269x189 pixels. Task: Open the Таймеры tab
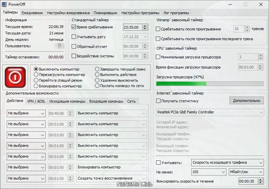[10, 12]
